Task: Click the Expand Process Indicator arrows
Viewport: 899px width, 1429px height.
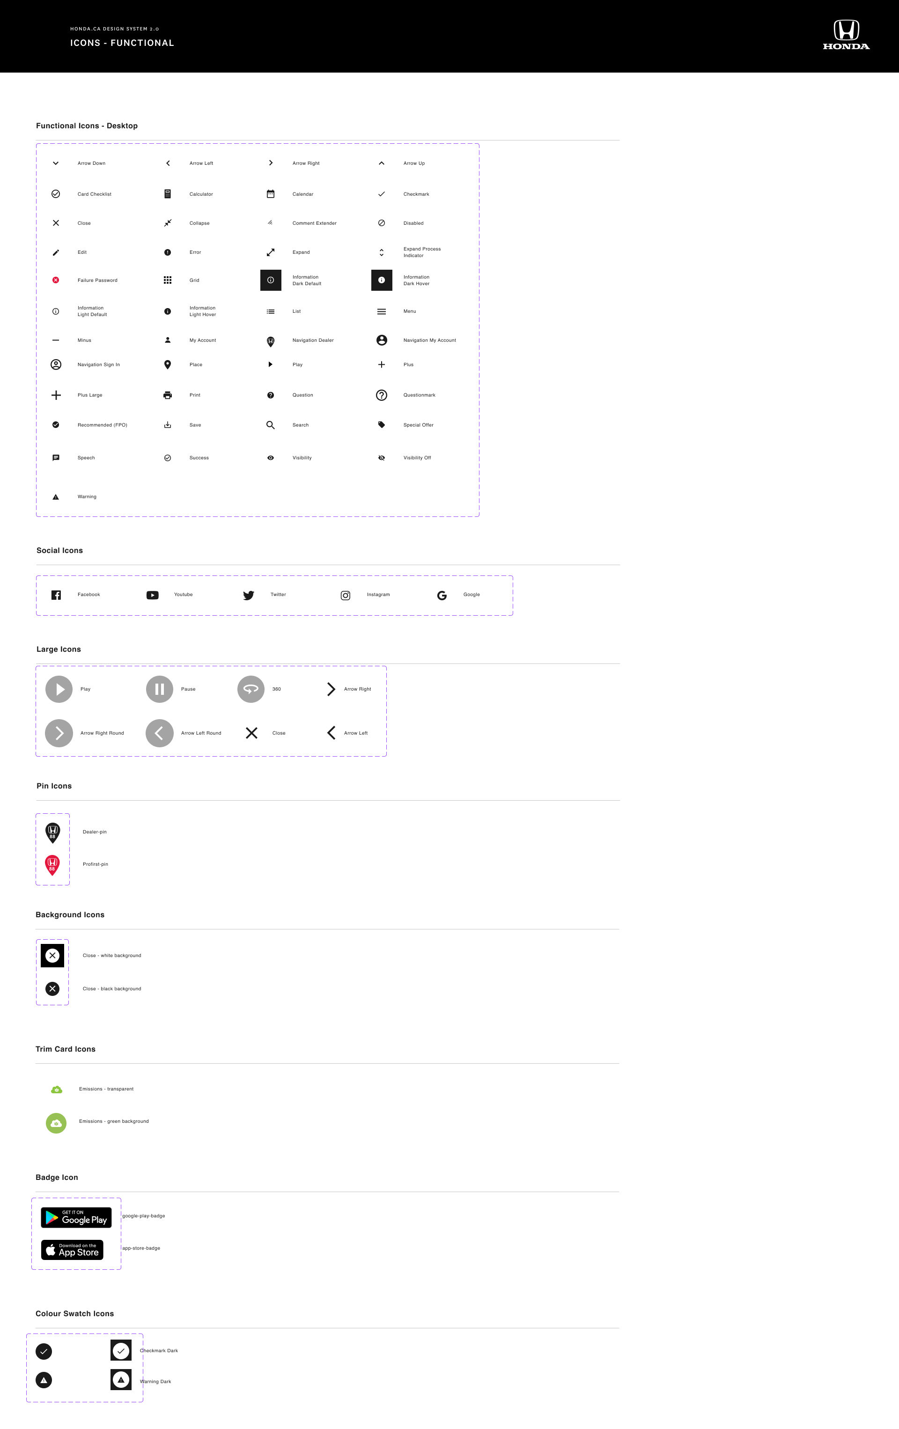Action: pos(382,252)
